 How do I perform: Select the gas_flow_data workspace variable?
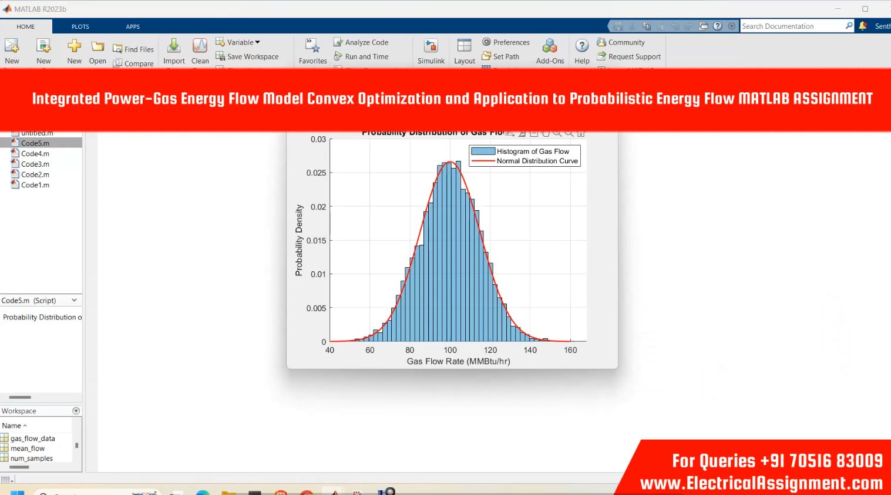pyautogui.click(x=32, y=439)
